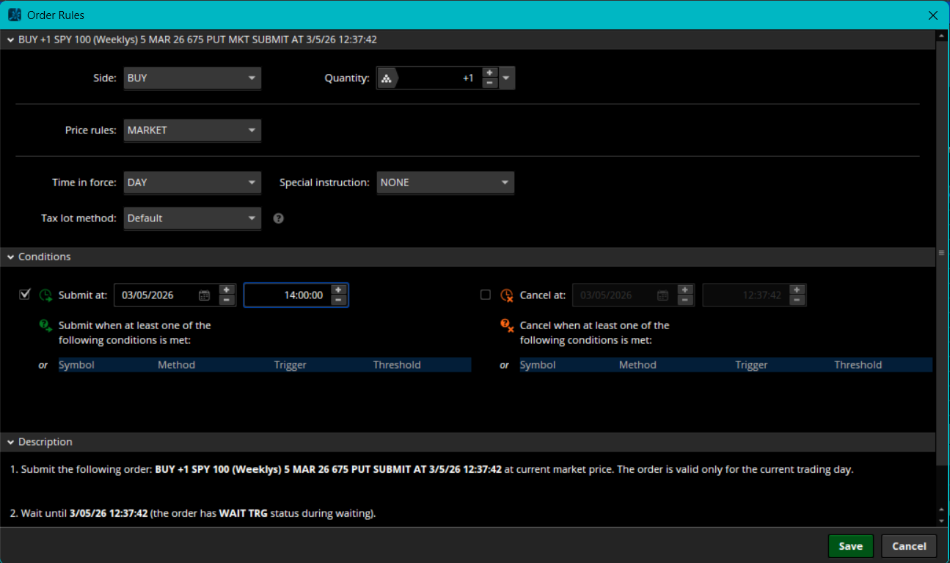Screen dimensions: 950x563
Task: Increase quantity with the plus stepper
Action: click(490, 73)
